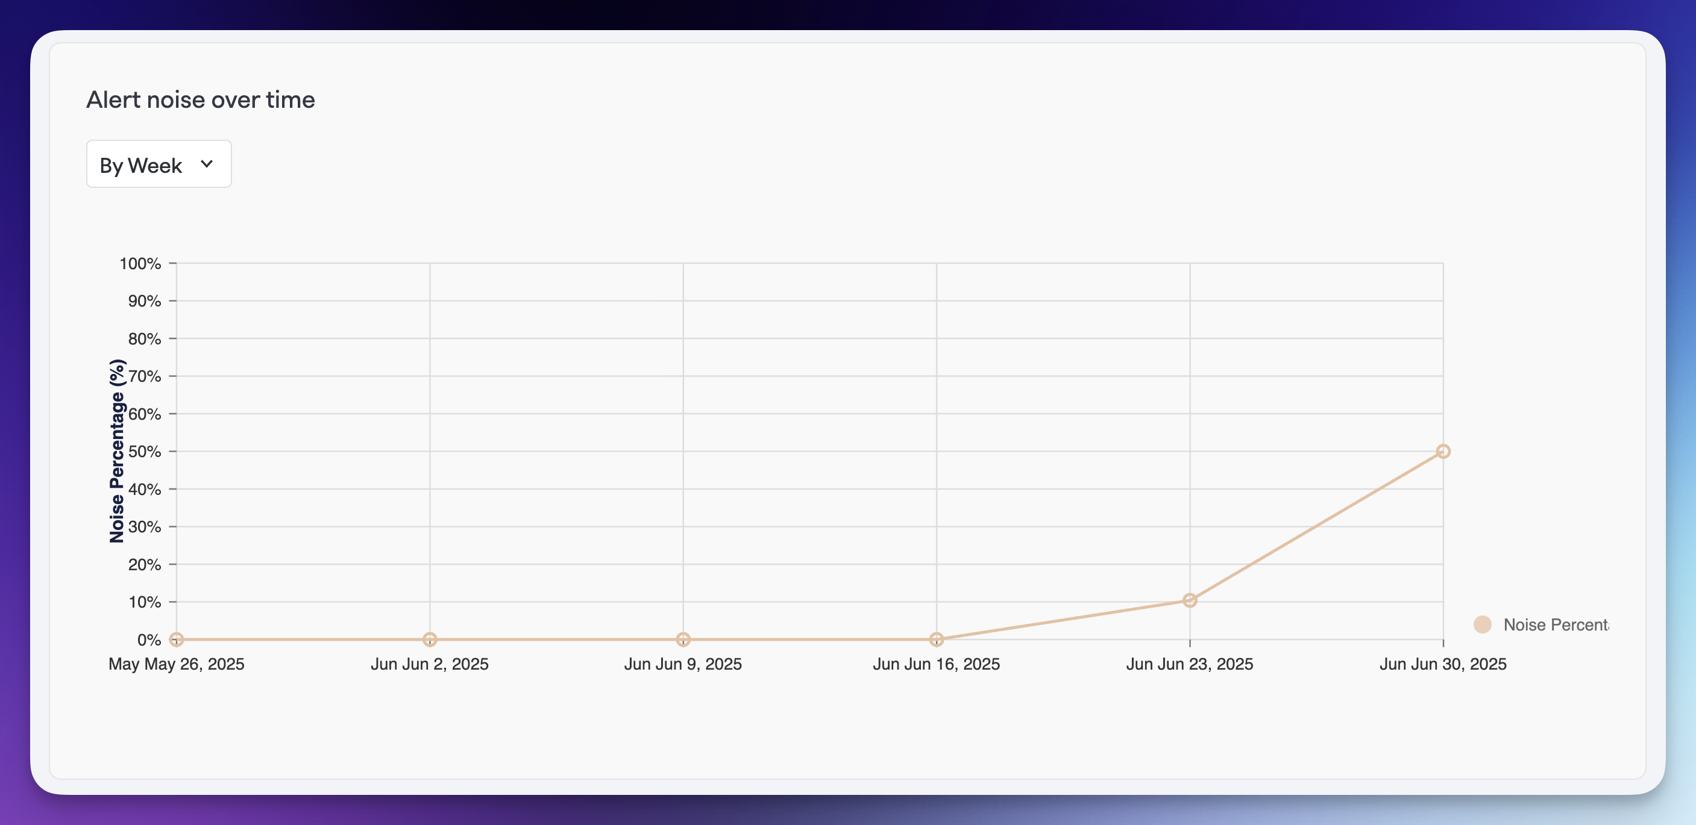This screenshot has height=825, width=1696.
Task: Click the 100% y-axis label
Action: pos(140,264)
